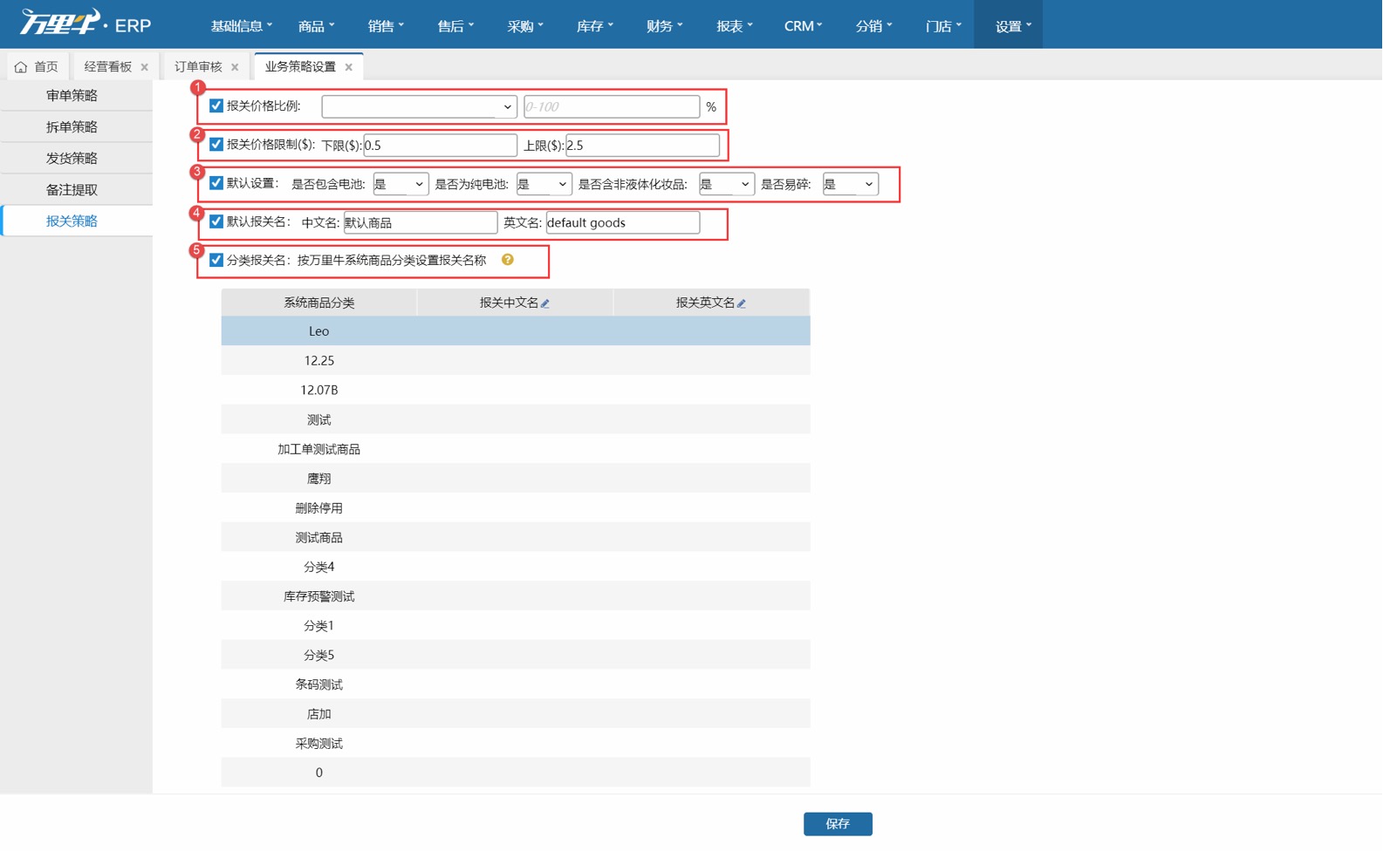Screen dimensions: 1397x851
Task: Open the help icon beside 分类报关名
Action: pyautogui.click(x=509, y=260)
